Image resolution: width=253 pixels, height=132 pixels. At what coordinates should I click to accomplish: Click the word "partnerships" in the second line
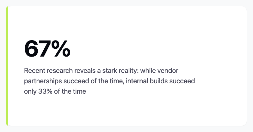click(43, 81)
